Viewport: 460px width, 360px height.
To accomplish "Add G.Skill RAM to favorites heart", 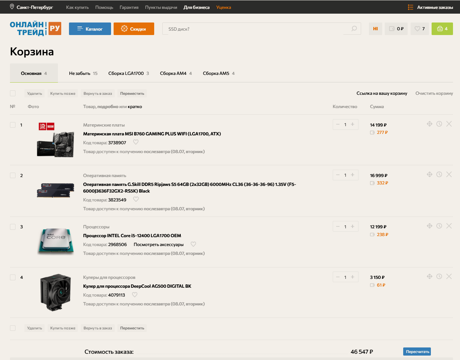I will pyautogui.click(x=136, y=199).
